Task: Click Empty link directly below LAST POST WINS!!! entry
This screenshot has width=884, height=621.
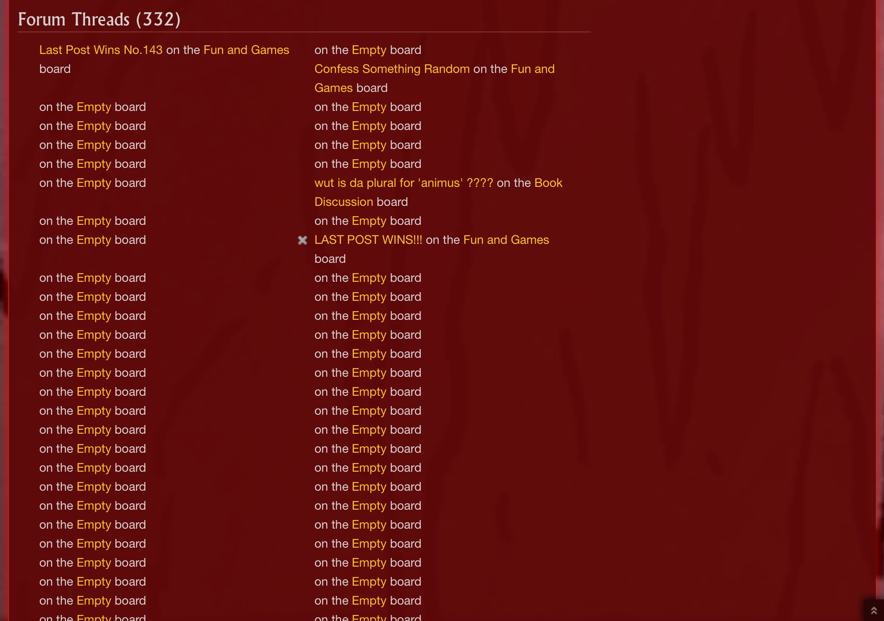Action: point(369,278)
